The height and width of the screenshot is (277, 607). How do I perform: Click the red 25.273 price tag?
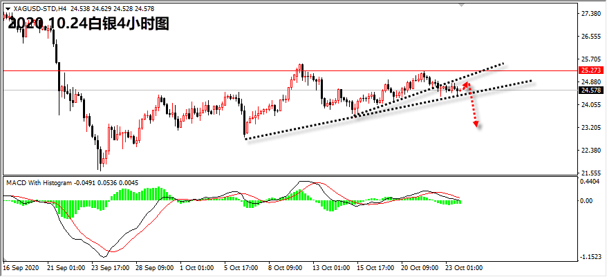(591, 70)
